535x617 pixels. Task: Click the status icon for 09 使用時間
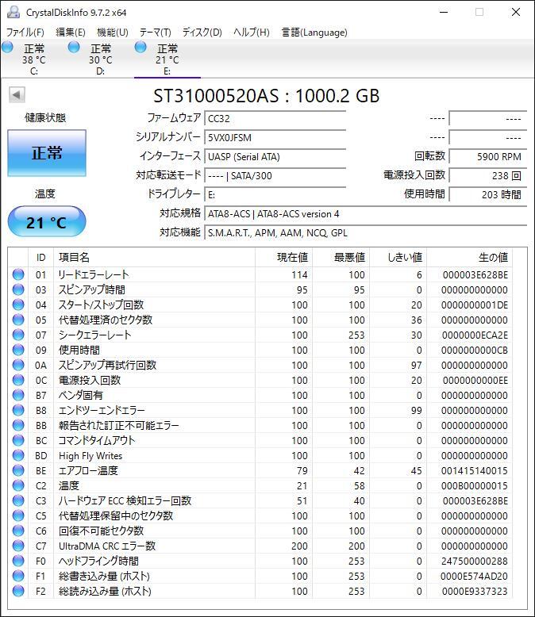click(18, 350)
